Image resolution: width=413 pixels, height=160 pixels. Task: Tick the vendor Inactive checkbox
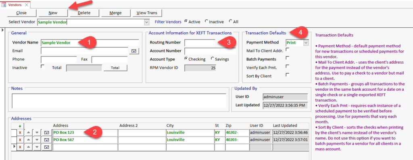pyautogui.click(x=43, y=66)
